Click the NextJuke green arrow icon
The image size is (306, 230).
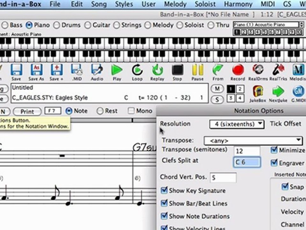[278, 92]
